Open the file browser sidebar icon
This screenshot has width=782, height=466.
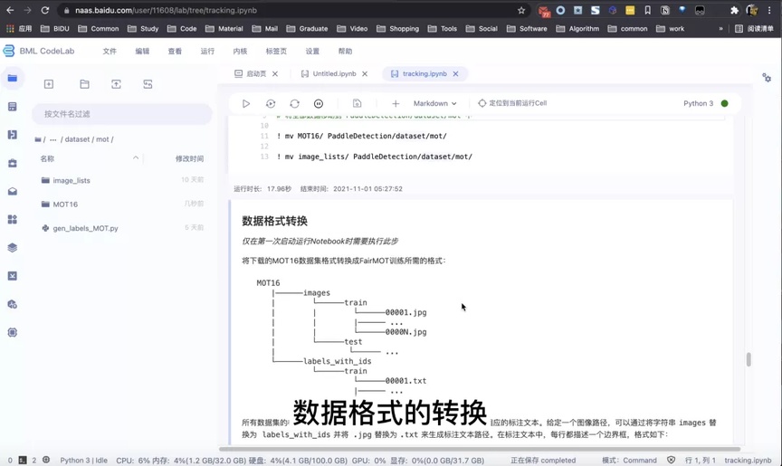coord(13,78)
